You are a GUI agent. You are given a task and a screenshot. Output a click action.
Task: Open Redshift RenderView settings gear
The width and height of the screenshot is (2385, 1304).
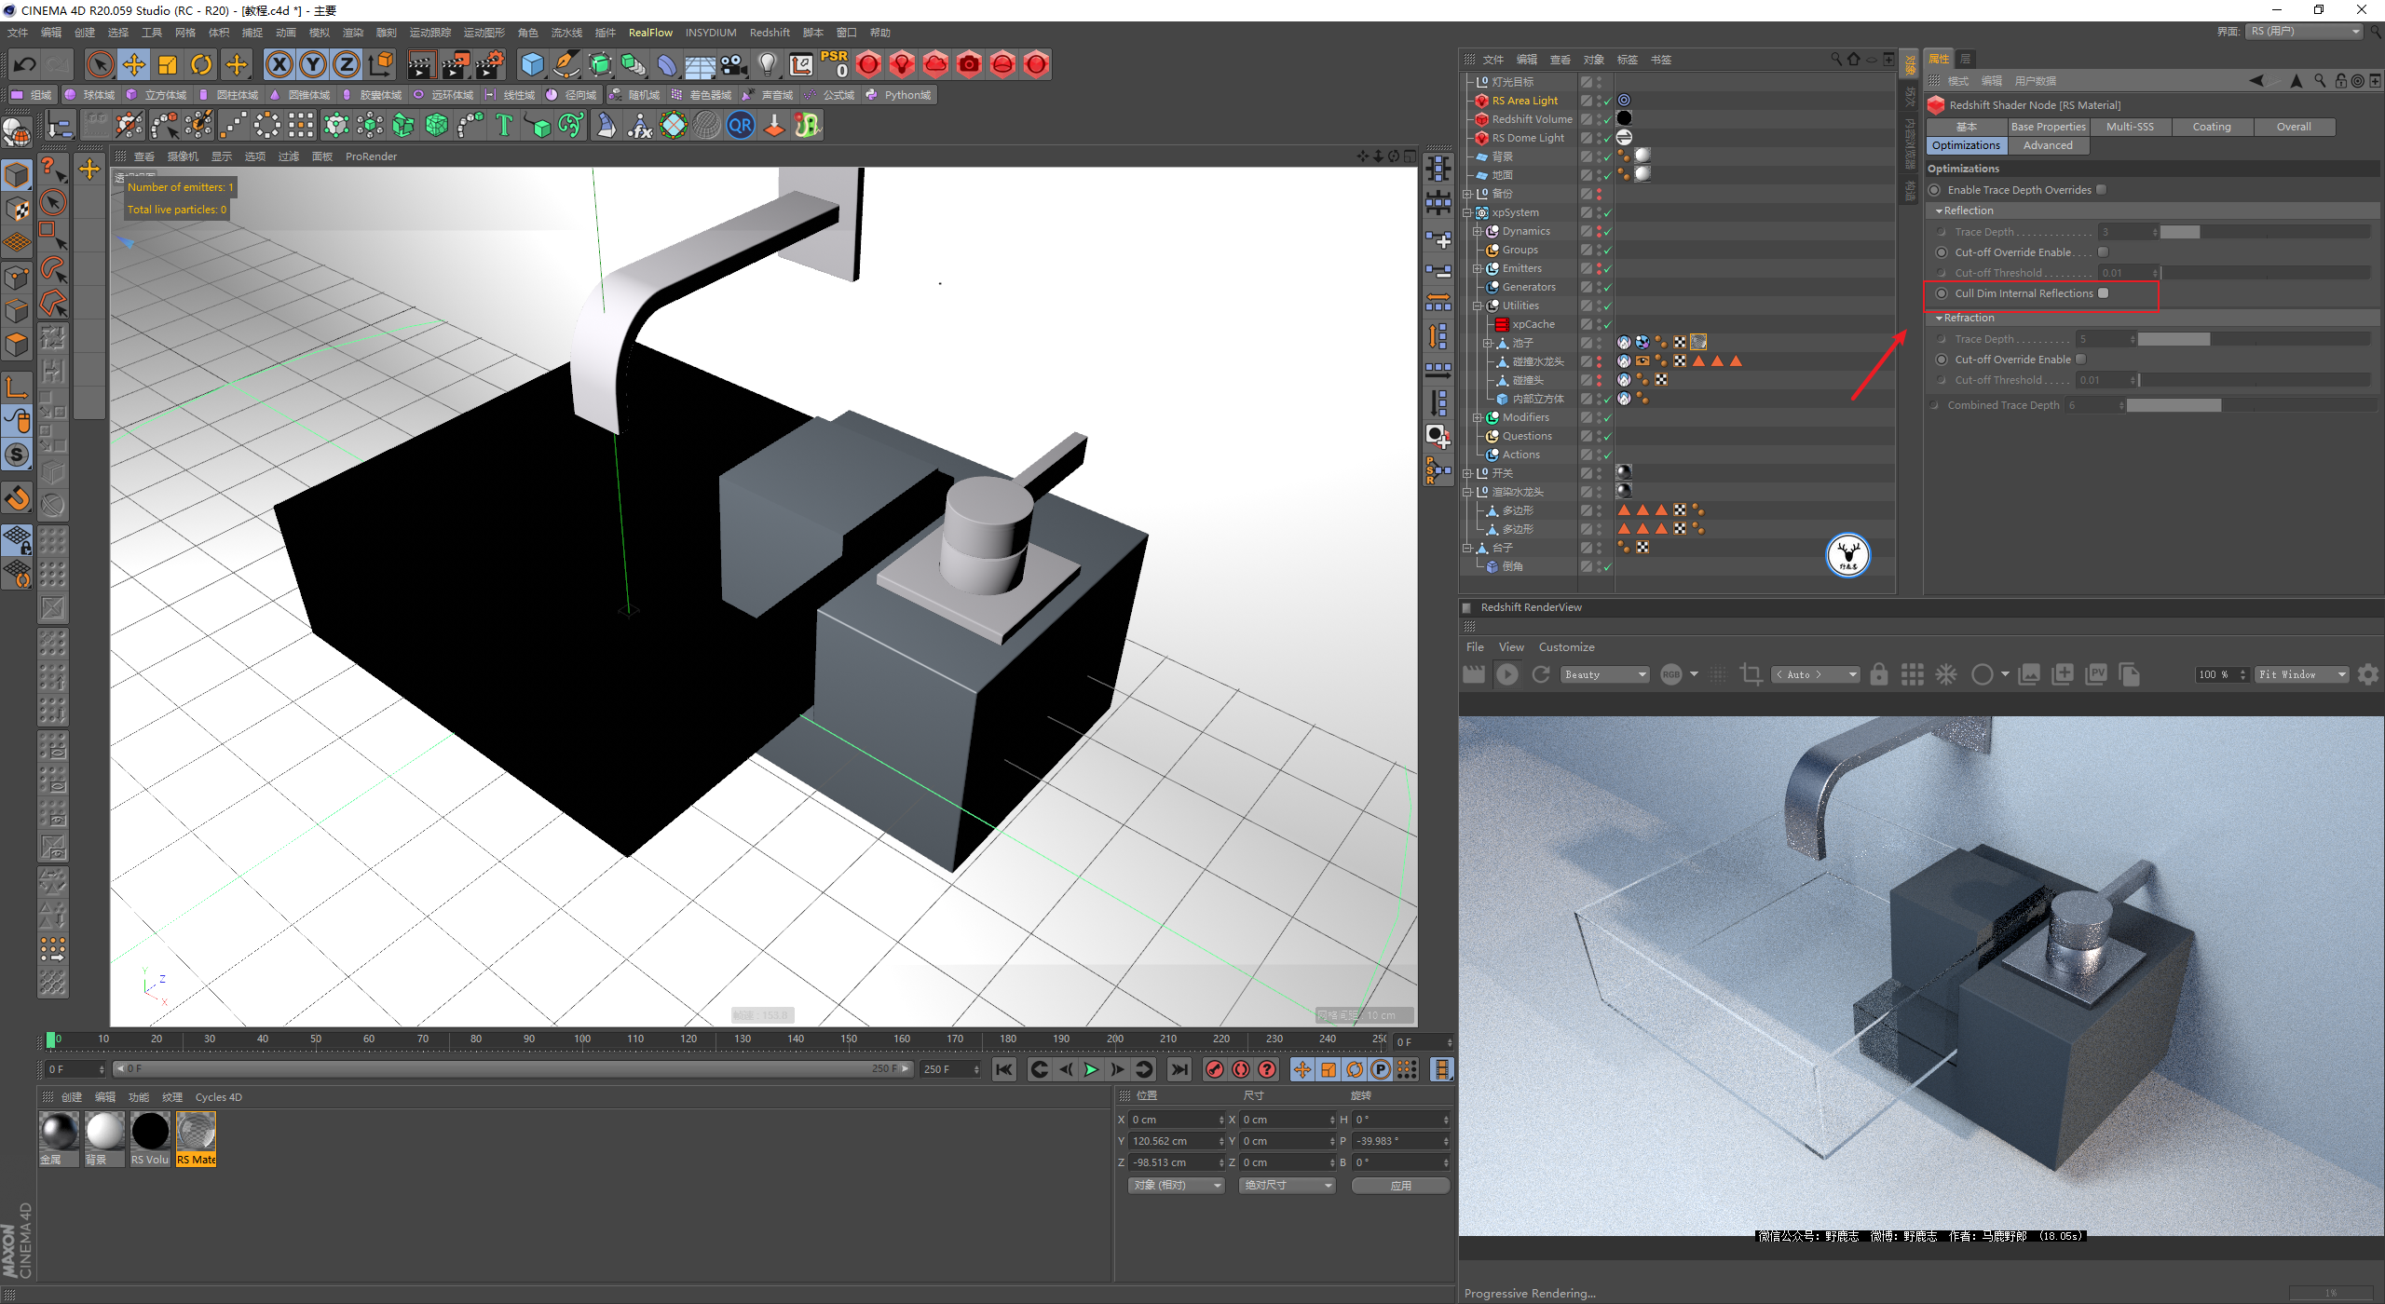(2367, 674)
